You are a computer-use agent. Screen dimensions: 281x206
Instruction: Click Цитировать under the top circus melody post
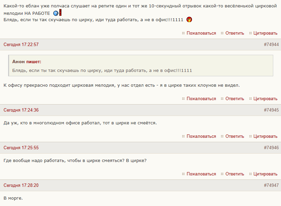265,33
